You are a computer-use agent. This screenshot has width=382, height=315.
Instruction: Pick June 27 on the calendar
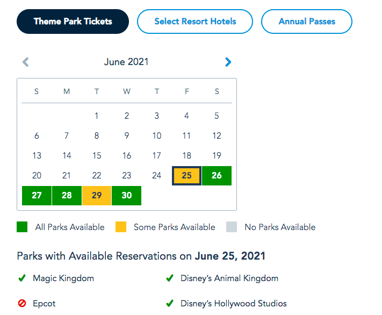pyautogui.click(x=37, y=196)
